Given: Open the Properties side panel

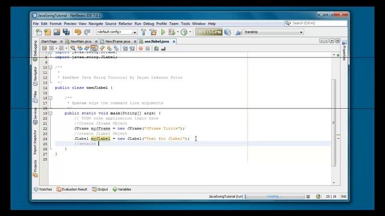Looking at the screenshot, I should [344, 50].
